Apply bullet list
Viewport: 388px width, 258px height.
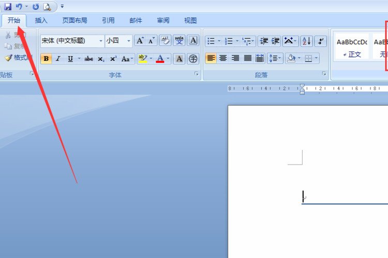point(211,41)
